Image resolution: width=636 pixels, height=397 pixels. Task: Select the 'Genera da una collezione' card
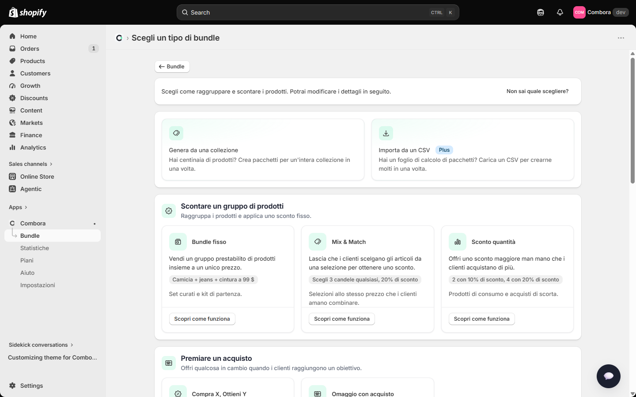tap(263, 150)
